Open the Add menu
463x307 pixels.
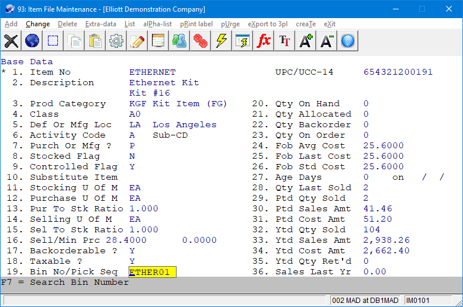(x=11, y=24)
